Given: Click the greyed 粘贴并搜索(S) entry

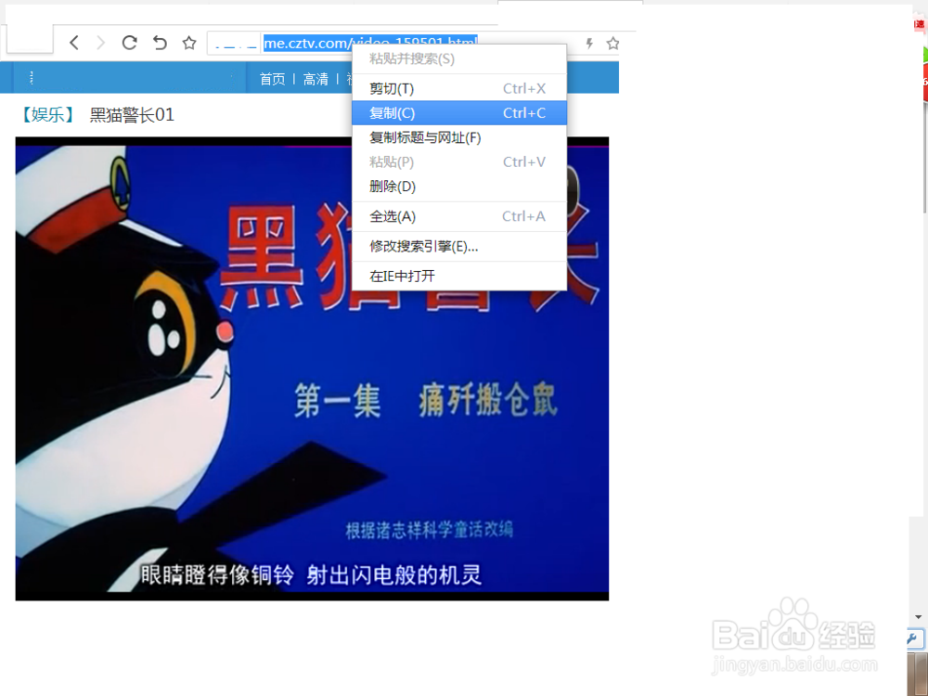Looking at the screenshot, I should (x=459, y=58).
